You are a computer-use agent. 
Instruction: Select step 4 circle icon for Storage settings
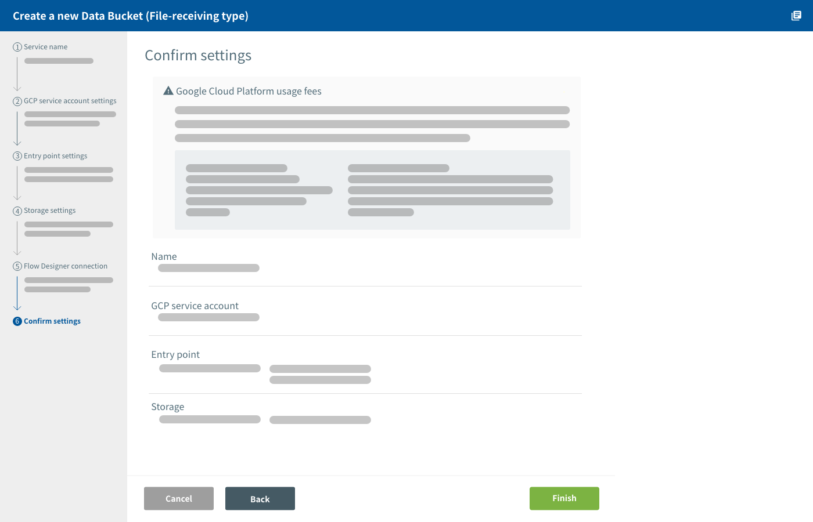point(17,211)
